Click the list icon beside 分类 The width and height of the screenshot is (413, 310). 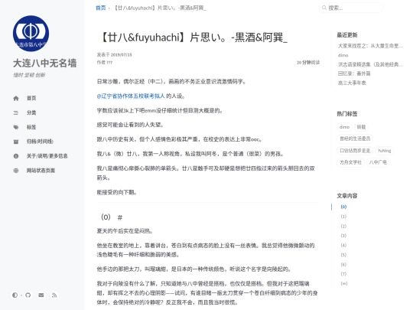pyautogui.click(x=16, y=113)
